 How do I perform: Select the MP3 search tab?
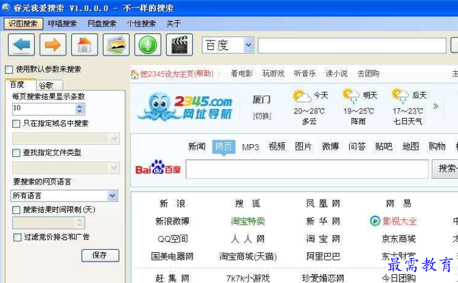click(250, 147)
